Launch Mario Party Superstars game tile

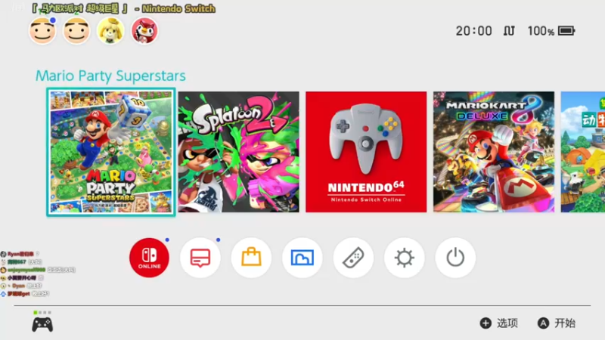coord(111,152)
